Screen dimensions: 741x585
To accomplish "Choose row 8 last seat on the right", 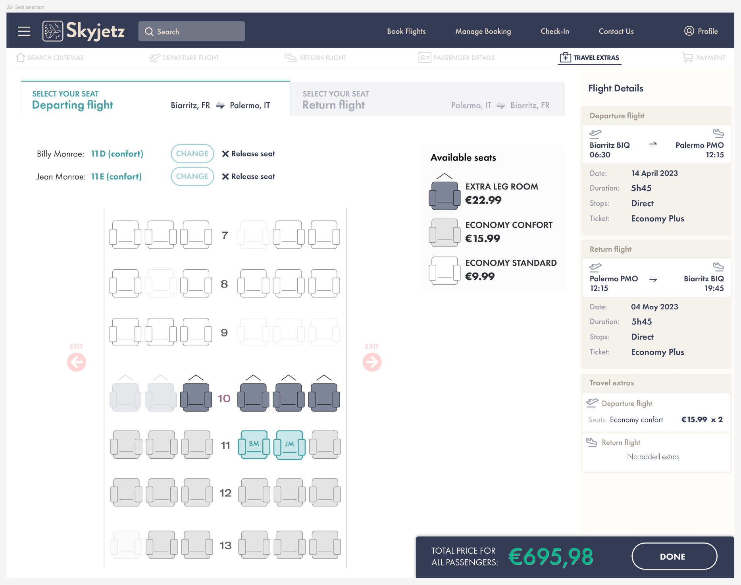I will coord(324,284).
